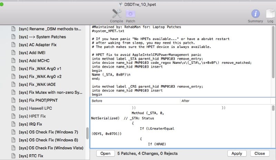The image size is (276, 160).
Task: Select OS Check Fix (Windows 8)
Action: point(49,140)
